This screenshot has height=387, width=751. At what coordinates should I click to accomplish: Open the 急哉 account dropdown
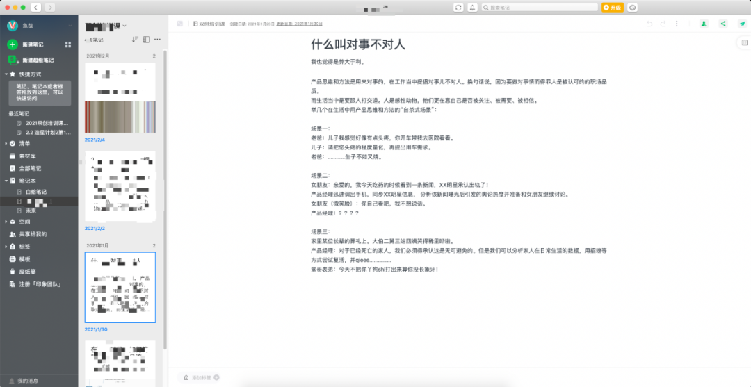click(70, 26)
